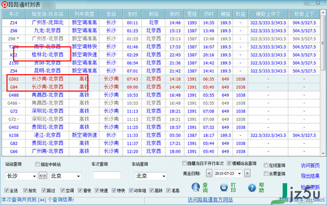The image size is (327, 205).
Task: Click the 查询 button label
Action: 205,188
